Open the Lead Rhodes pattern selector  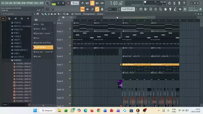tap(128, 9)
